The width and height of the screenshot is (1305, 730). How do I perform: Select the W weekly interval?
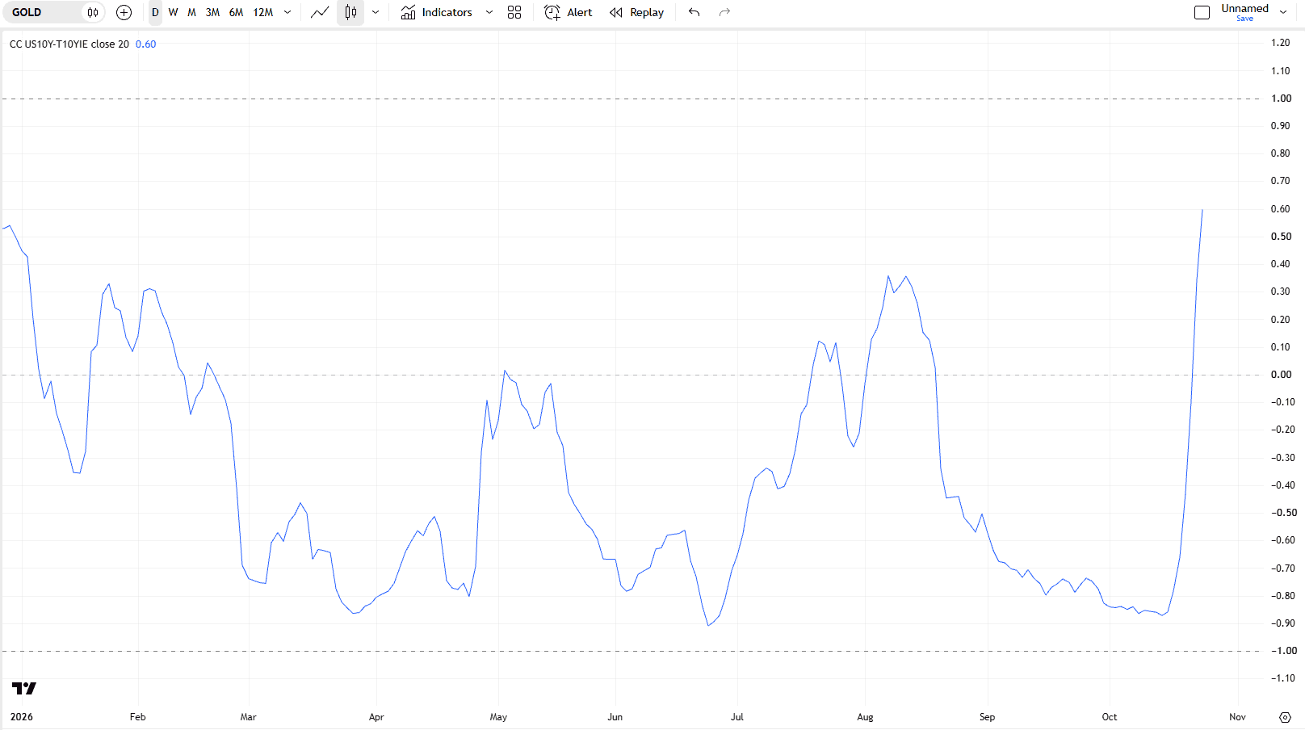(x=173, y=12)
